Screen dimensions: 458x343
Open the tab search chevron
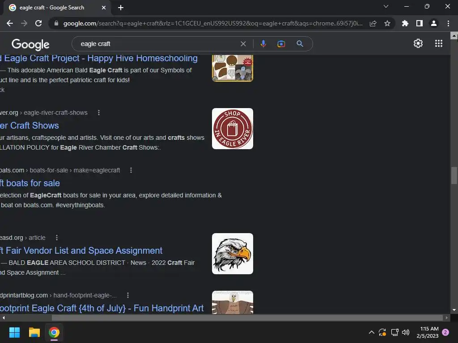(x=386, y=6)
